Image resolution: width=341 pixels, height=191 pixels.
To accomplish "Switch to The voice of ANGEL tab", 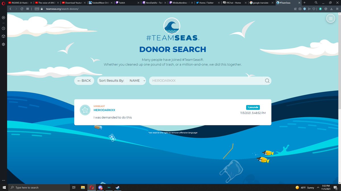I will point(47,3).
